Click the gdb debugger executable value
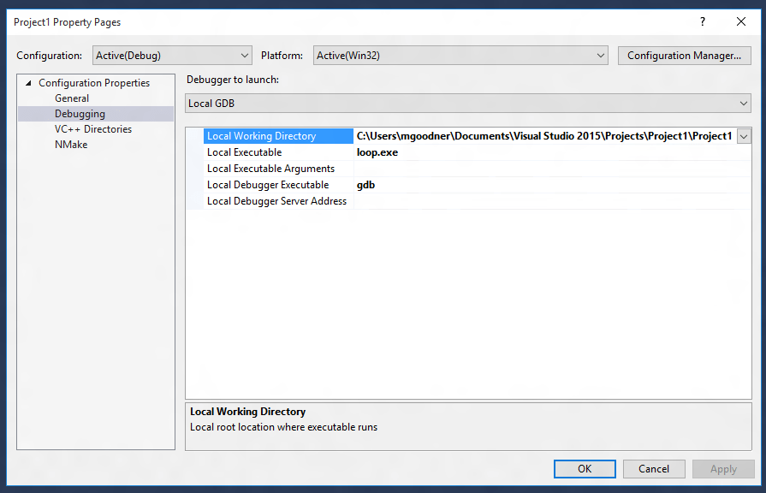This screenshot has height=493, width=766. 428,184
